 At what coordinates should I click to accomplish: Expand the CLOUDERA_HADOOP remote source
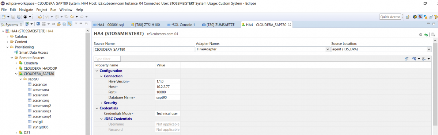(x=16, y=68)
